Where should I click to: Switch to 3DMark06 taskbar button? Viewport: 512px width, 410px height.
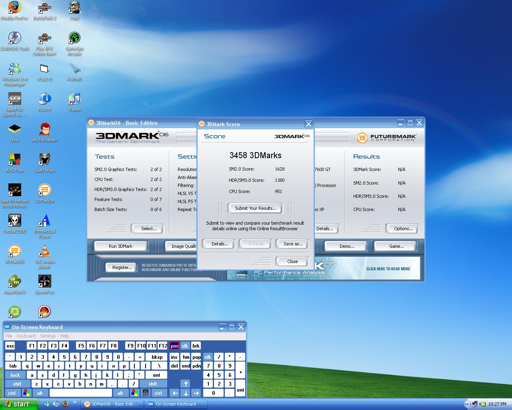point(112,404)
